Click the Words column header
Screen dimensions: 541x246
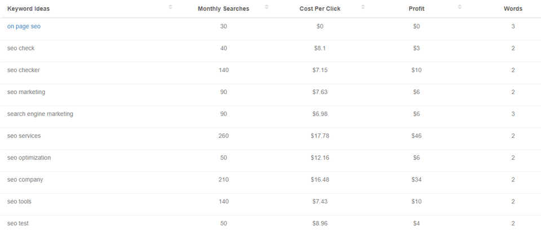tap(513, 8)
